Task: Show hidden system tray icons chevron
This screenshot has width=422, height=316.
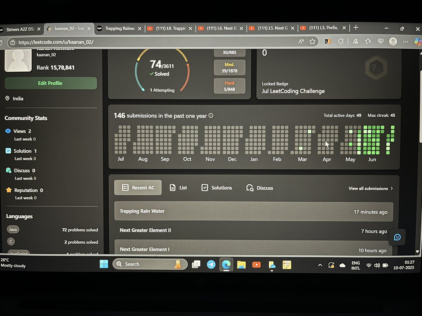Action: pos(320,265)
